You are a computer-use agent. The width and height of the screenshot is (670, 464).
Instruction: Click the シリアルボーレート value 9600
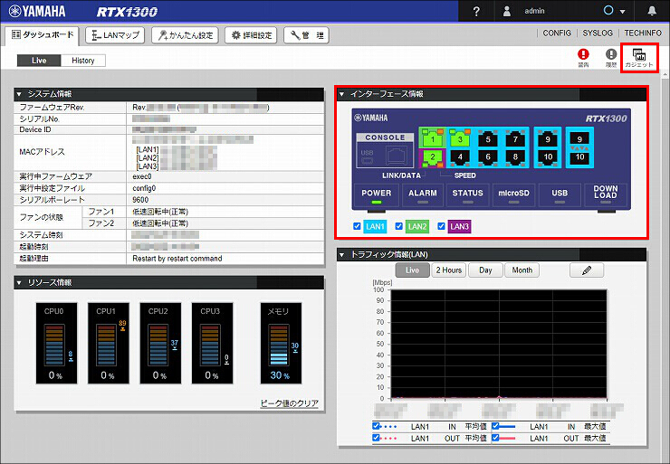140,200
